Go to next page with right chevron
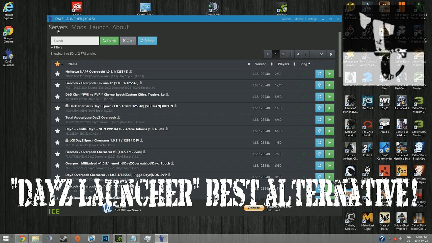Screen dimensions: 432x243 tap(331, 54)
